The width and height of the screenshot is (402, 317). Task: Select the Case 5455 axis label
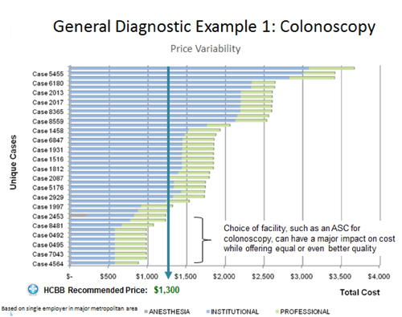48,74
